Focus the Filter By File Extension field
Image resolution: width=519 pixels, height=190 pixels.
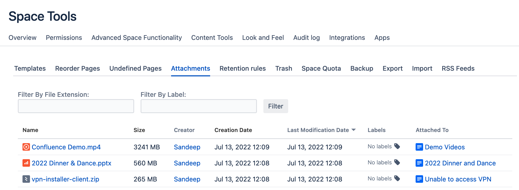point(76,106)
